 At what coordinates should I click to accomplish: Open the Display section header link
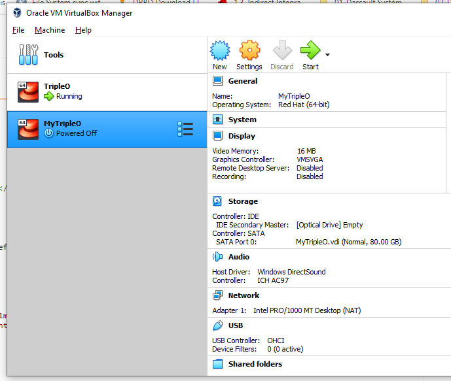[x=242, y=136]
